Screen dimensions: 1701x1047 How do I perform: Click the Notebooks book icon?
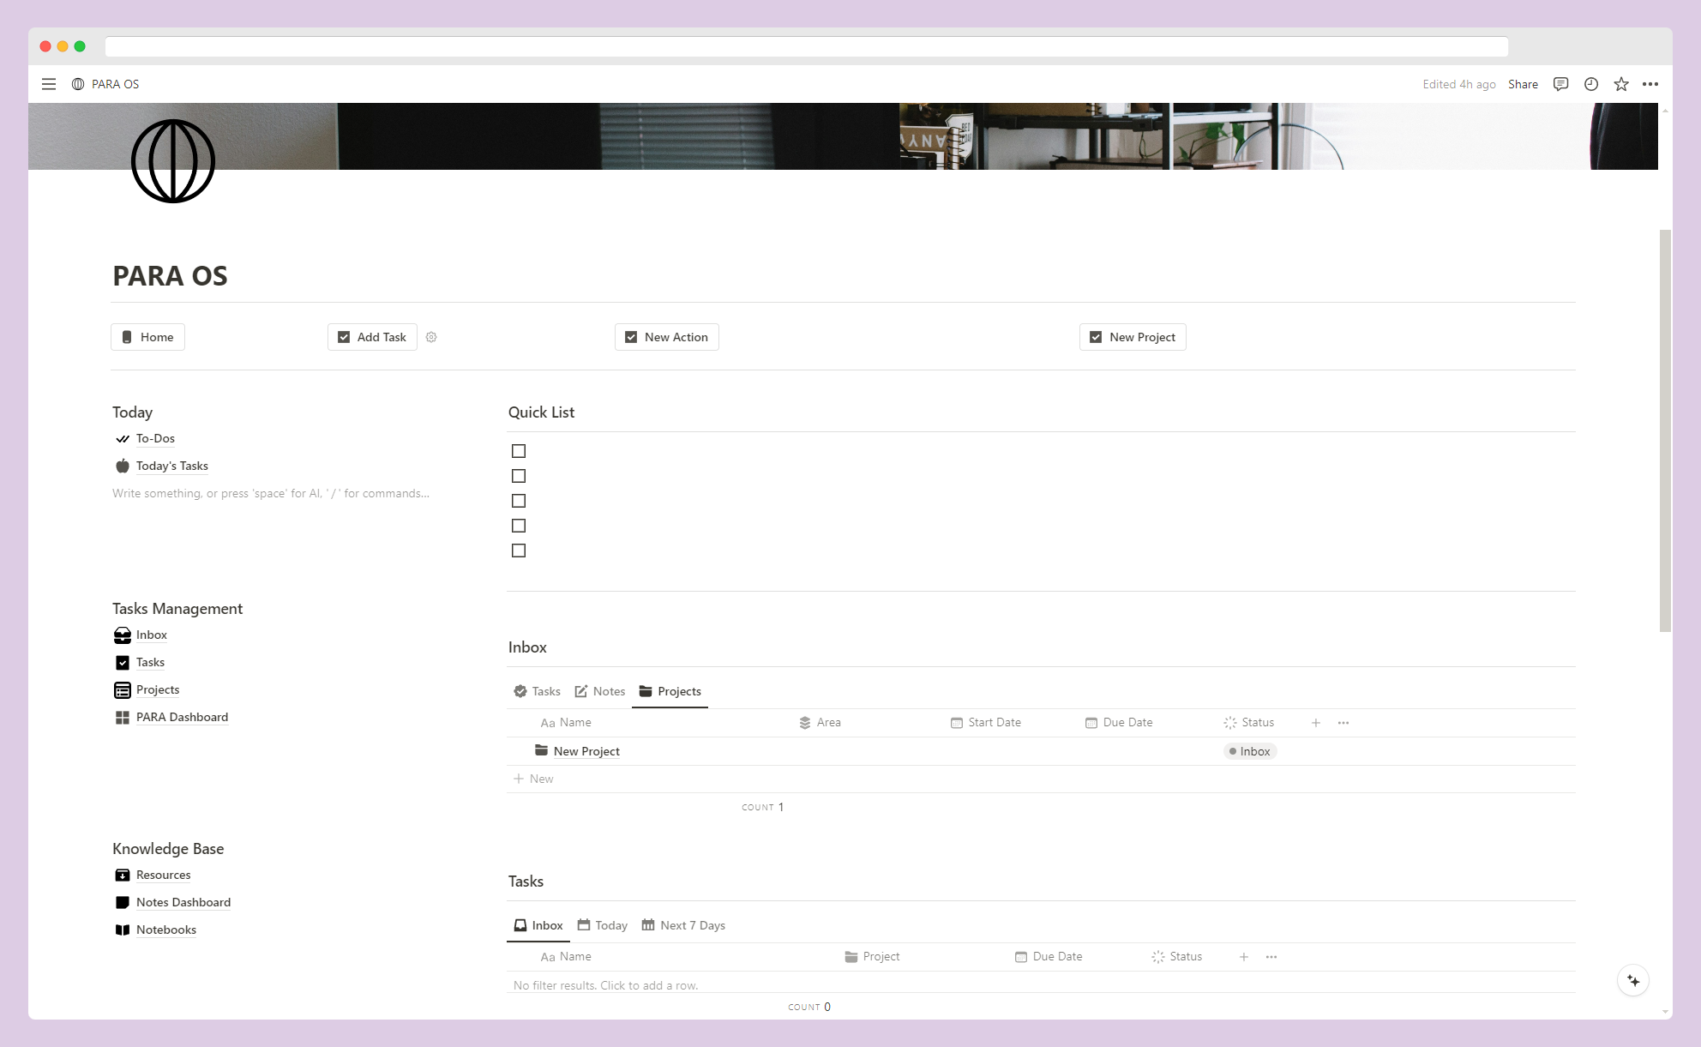[123, 930]
